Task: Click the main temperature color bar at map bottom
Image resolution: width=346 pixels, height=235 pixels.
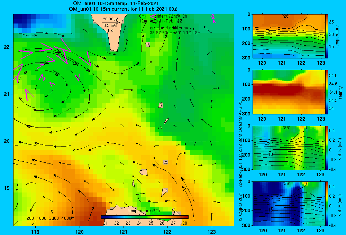Action: pyautogui.click(x=145, y=217)
